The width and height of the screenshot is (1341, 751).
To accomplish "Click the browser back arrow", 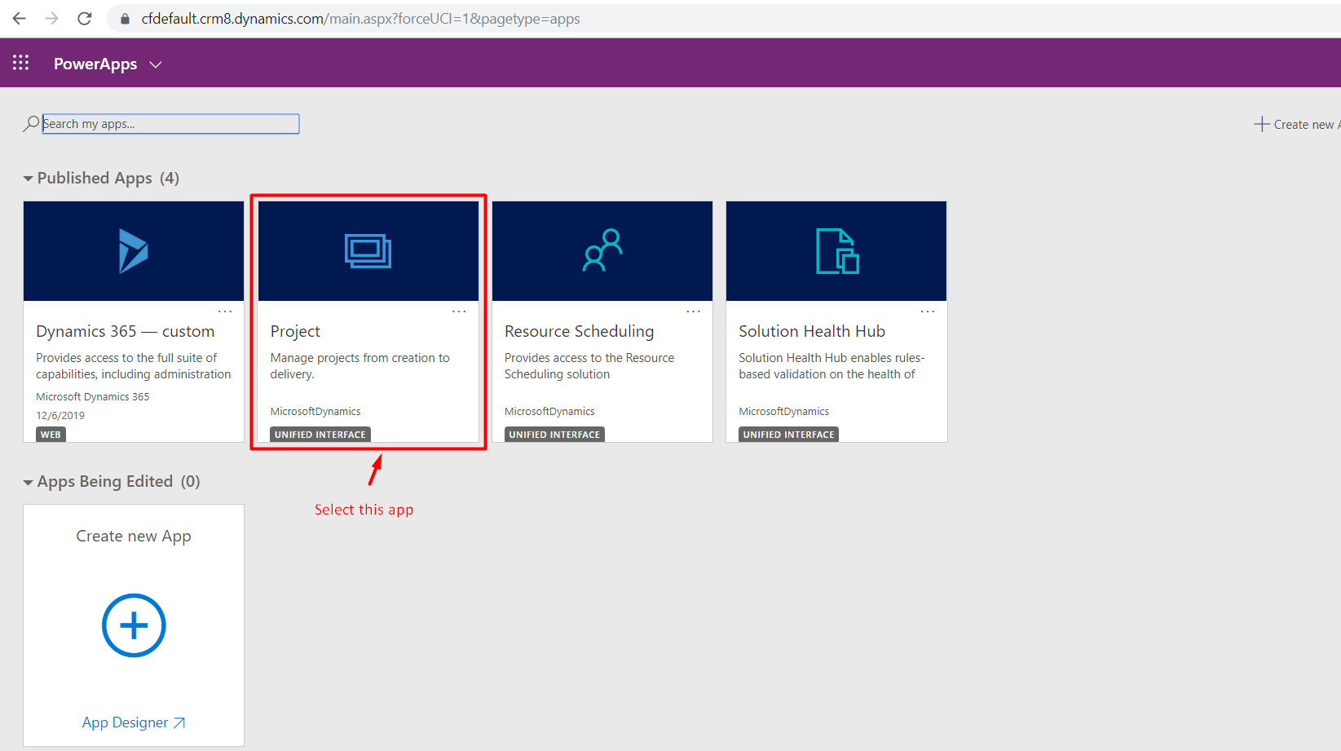I will coord(20,18).
